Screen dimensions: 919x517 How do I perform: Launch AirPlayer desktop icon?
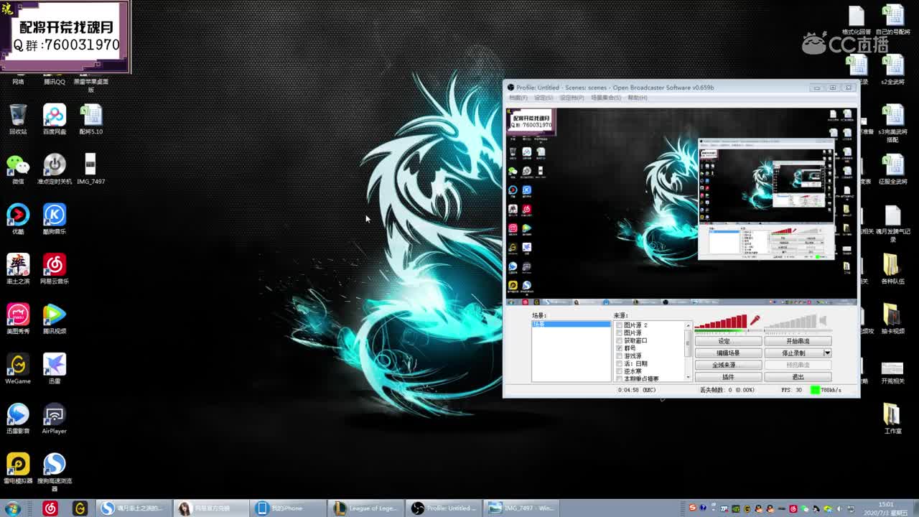[54, 419]
